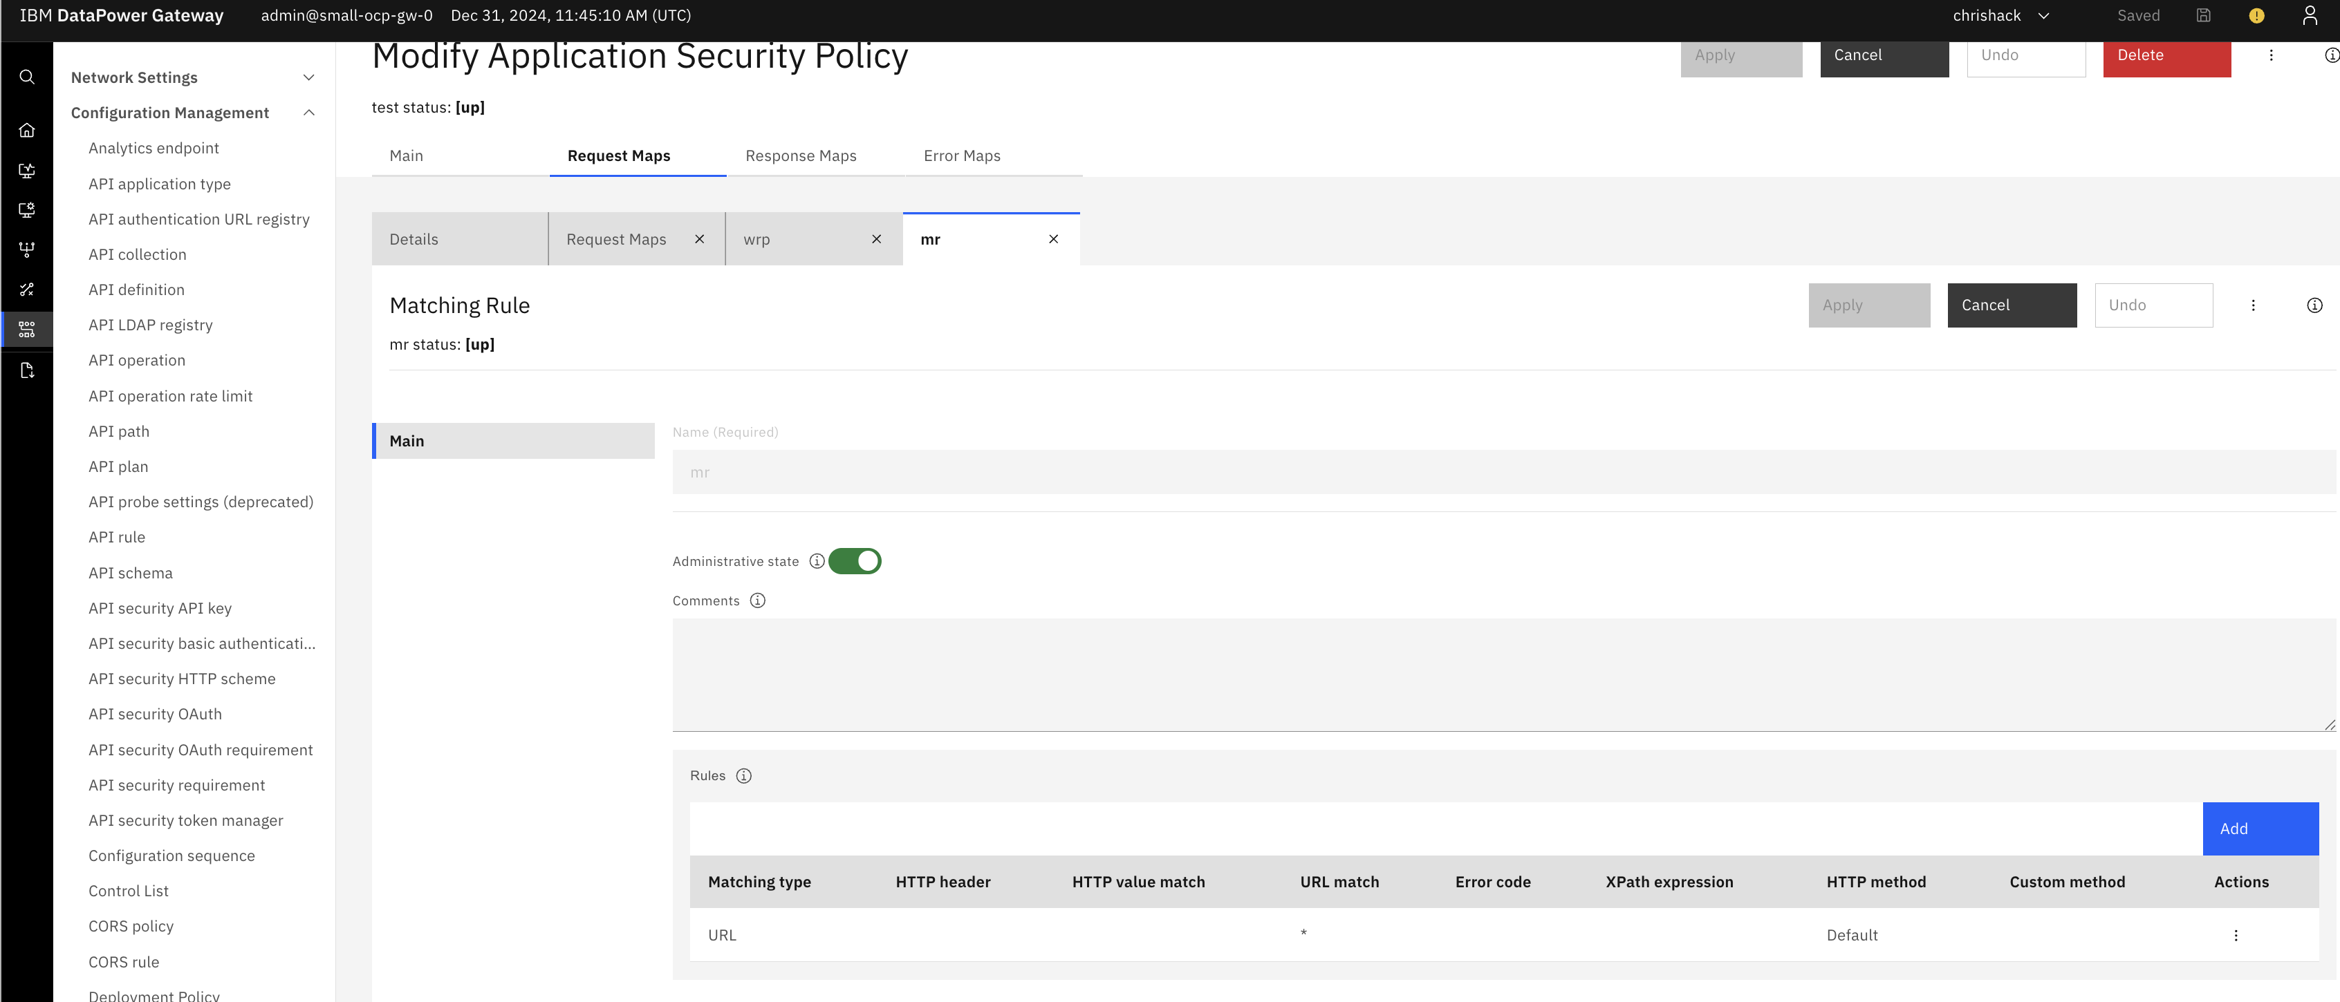The height and width of the screenshot is (1002, 2340).
Task: Open Matching Rule overflow menu icon
Action: click(x=2253, y=305)
